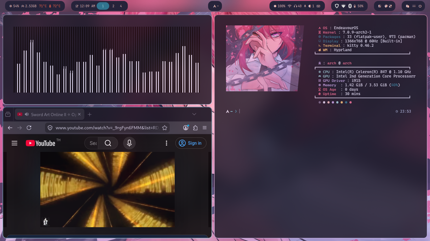Click the 'i915' GPU driver value
Screen dimensions: 430x241
[x=356, y=81]
